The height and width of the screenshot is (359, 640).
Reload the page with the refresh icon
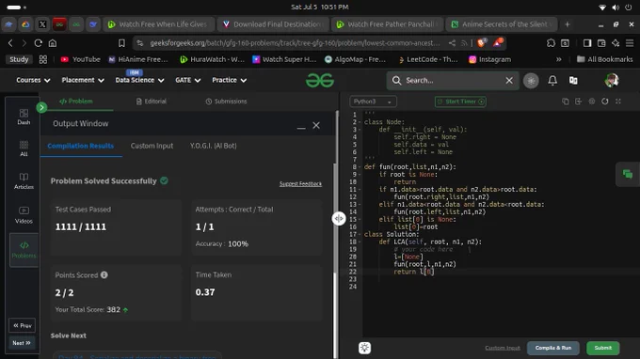coord(38,43)
